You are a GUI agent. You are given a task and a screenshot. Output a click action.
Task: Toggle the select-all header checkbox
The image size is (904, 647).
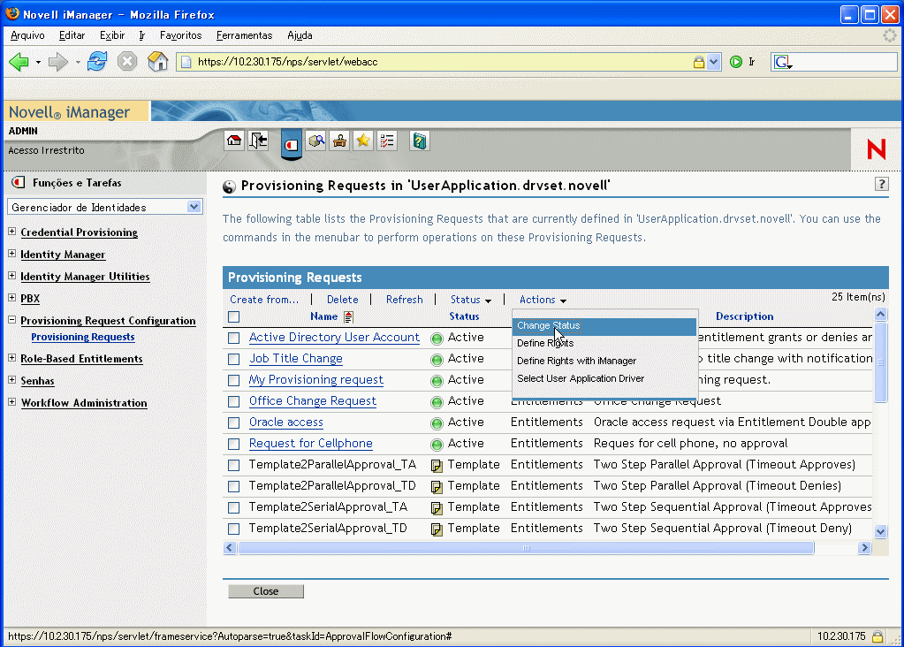point(234,316)
